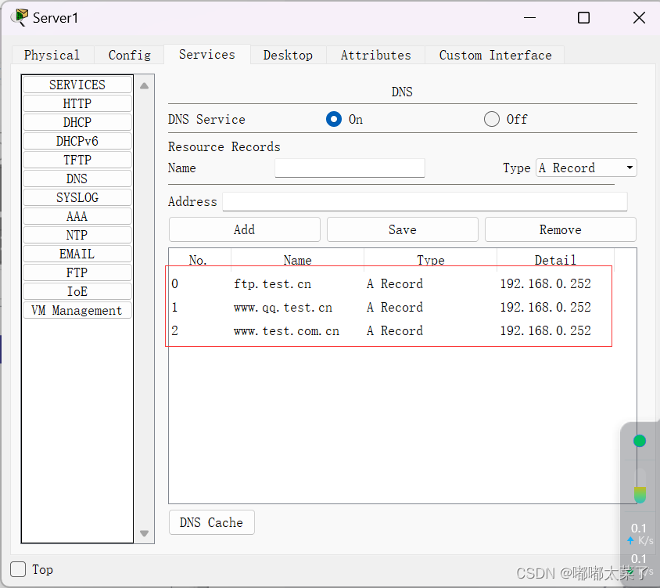Select DNS in the services list

77,179
